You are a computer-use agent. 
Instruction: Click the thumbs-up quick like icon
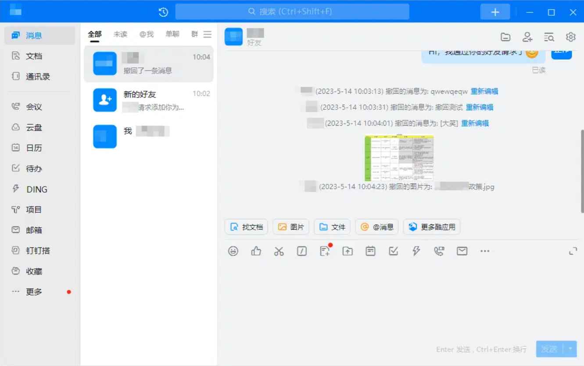[256, 251]
